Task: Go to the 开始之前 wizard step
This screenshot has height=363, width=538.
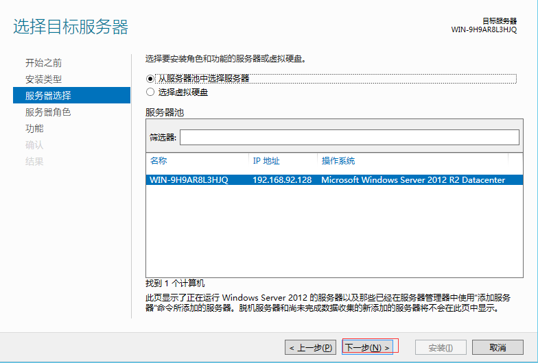Action: (x=43, y=63)
